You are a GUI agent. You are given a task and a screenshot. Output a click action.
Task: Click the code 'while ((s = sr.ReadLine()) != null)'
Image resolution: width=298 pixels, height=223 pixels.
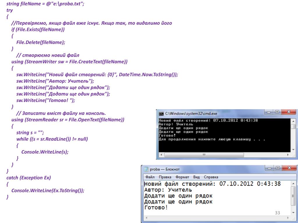[x=52, y=139]
